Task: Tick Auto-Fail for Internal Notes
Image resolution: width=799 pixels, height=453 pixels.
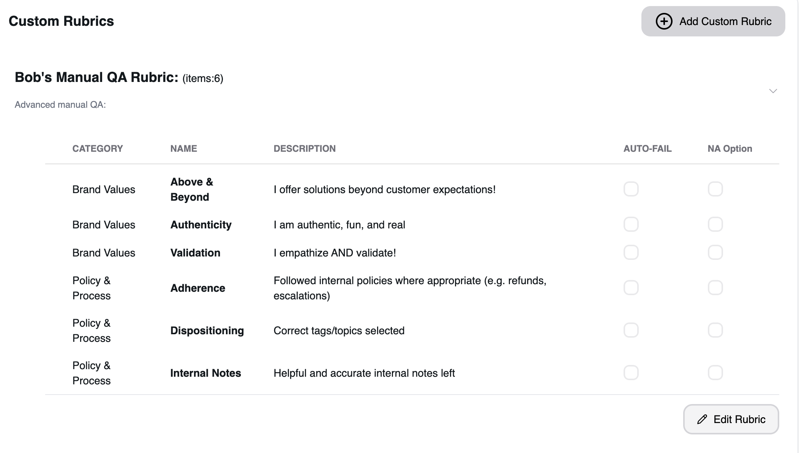Action: [631, 373]
